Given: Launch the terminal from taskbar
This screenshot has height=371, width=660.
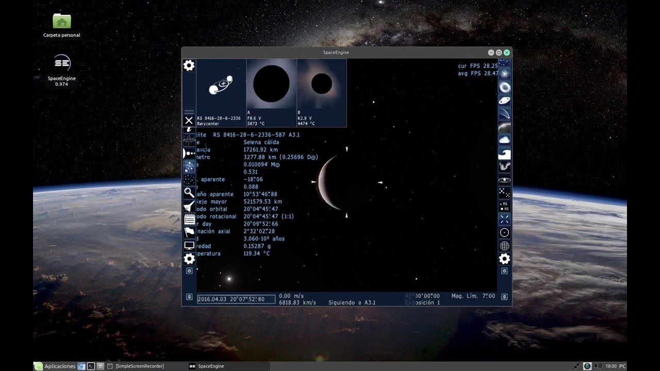Looking at the screenshot, I should (91, 366).
